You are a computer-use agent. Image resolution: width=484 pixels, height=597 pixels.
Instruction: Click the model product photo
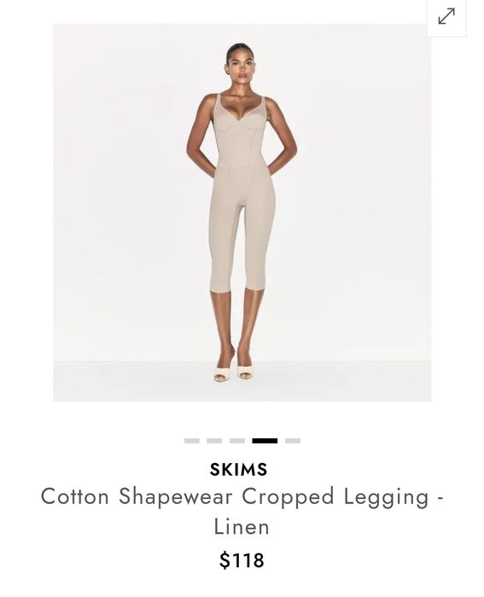pyautogui.click(x=242, y=212)
